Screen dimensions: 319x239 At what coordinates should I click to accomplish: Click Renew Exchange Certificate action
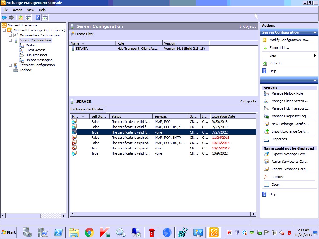coord(290,169)
